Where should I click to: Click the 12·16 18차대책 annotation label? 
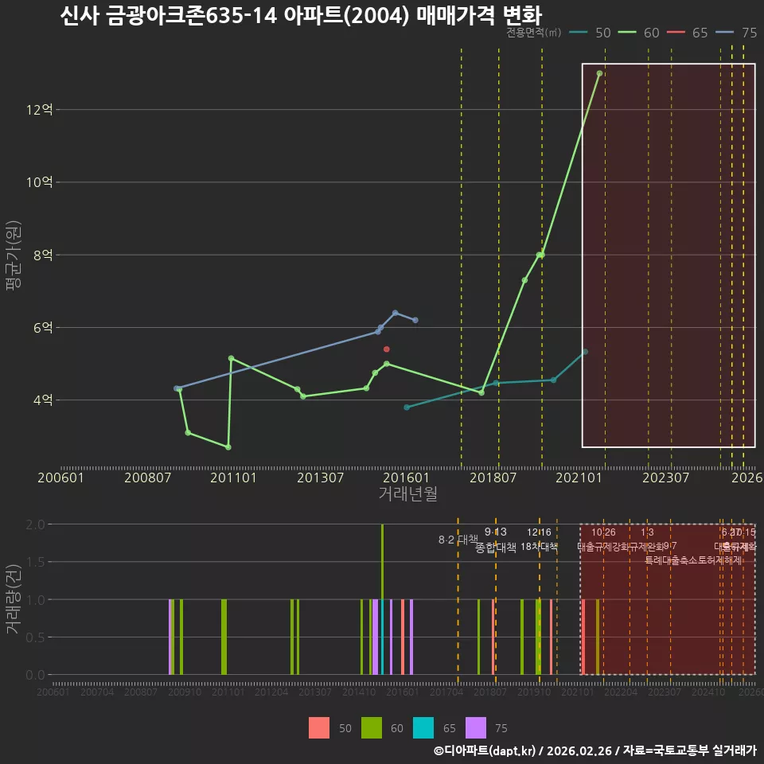(539, 540)
